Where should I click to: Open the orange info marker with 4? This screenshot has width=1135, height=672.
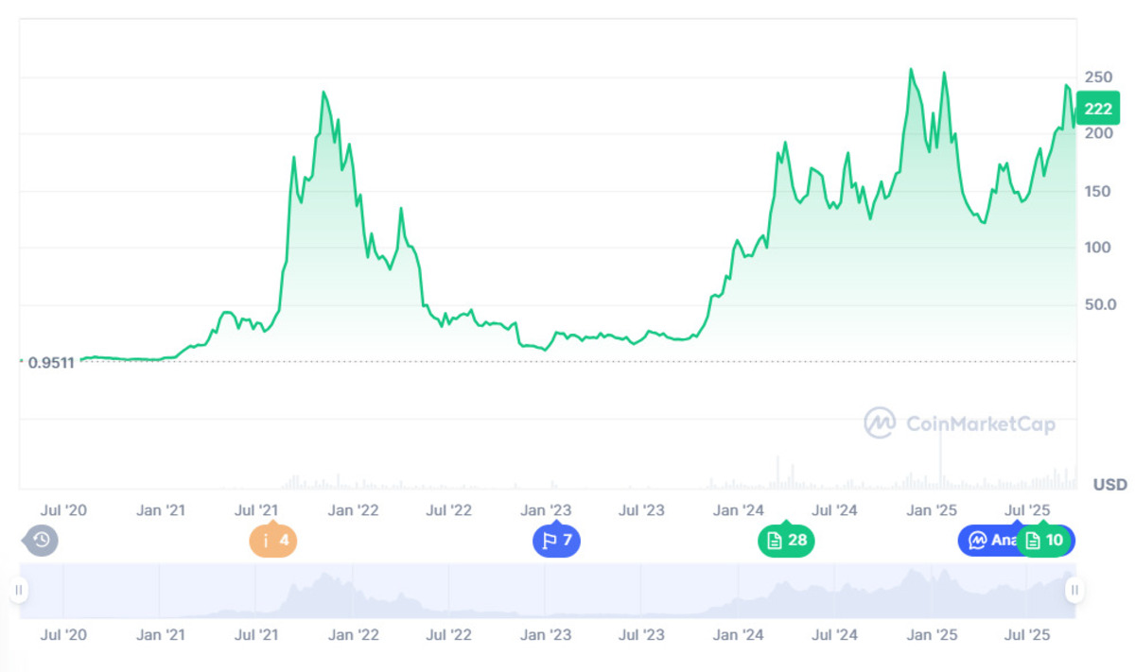tap(272, 542)
